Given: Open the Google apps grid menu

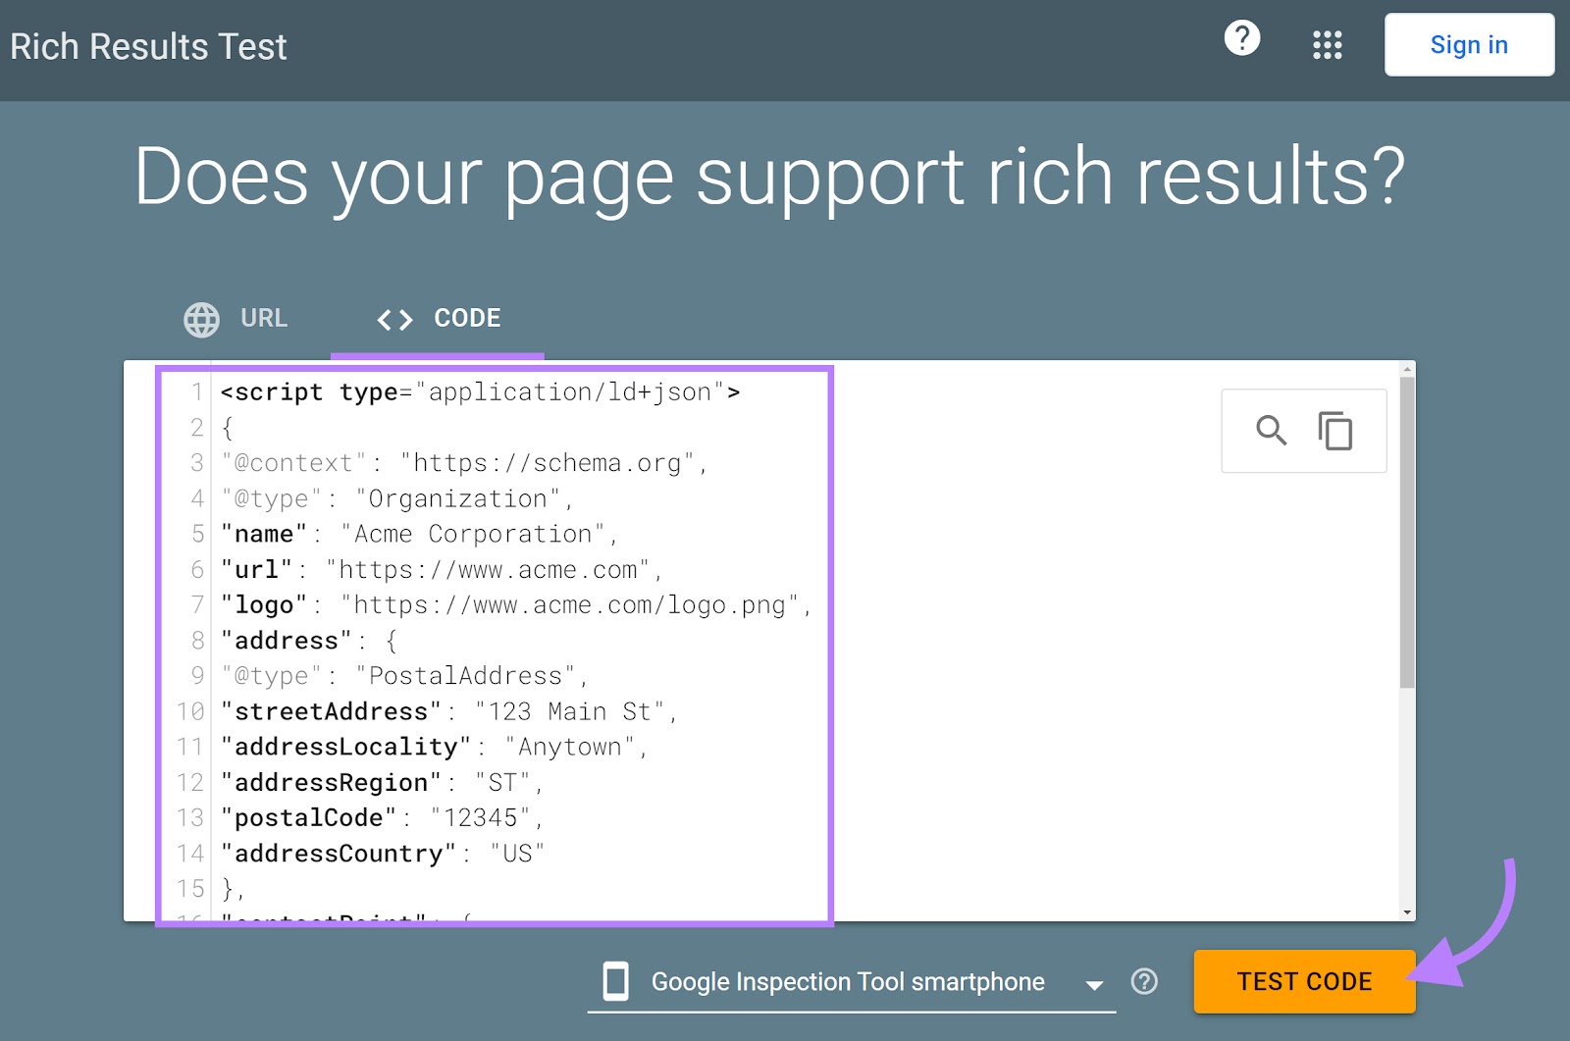Looking at the screenshot, I should [x=1328, y=45].
